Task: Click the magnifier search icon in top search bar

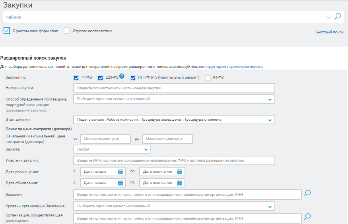Action: pos(338,17)
